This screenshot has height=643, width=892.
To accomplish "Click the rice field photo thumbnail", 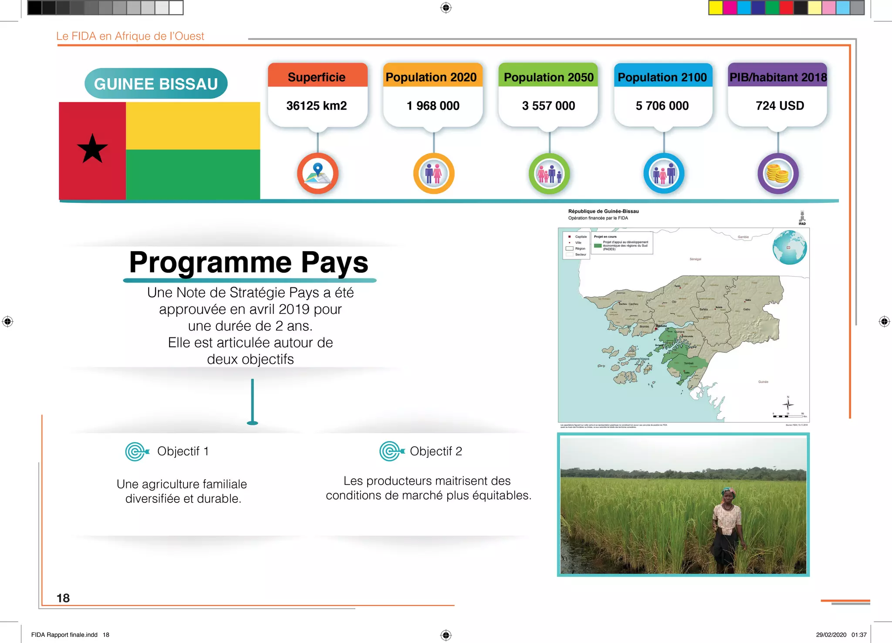I will coord(683,505).
